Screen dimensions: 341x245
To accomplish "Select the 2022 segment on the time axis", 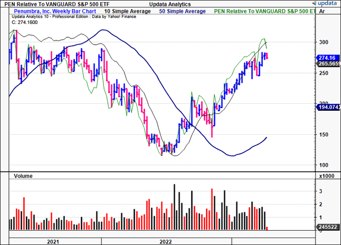I will coord(167,241).
